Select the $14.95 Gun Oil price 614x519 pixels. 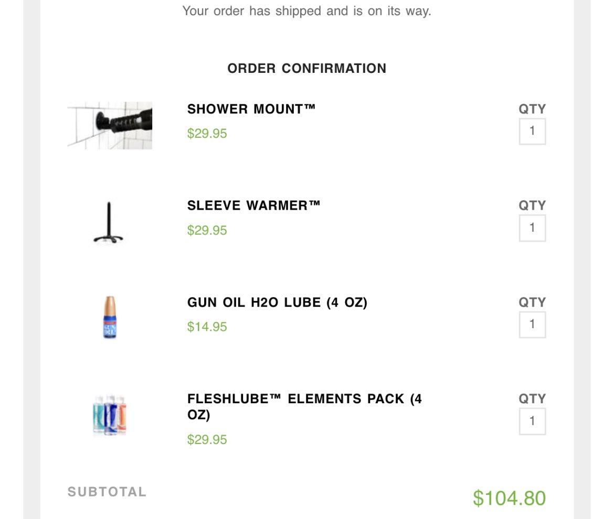207,327
